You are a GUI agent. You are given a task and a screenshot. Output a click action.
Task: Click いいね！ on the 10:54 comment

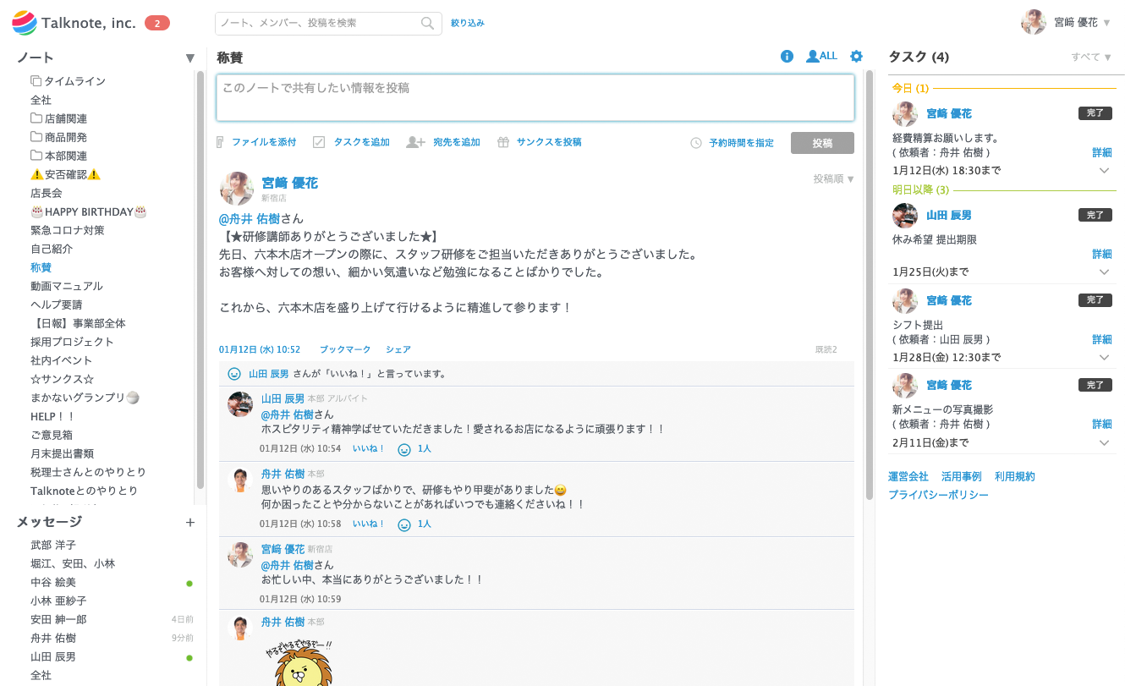point(369,449)
